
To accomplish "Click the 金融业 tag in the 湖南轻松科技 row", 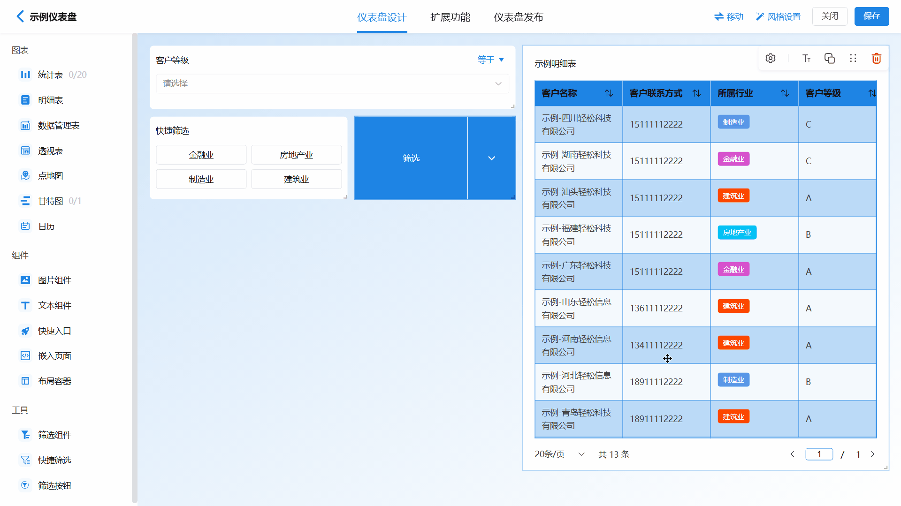I will [733, 159].
